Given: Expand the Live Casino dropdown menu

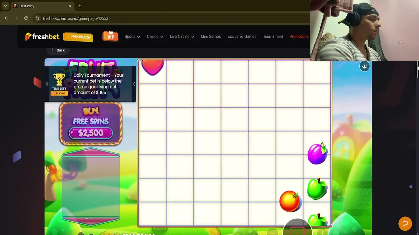Looking at the screenshot, I should click(182, 37).
